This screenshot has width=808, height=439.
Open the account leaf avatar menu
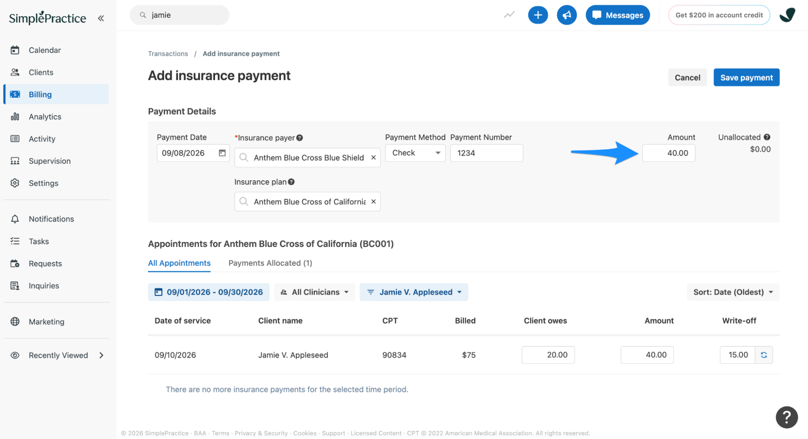[x=787, y=15]
